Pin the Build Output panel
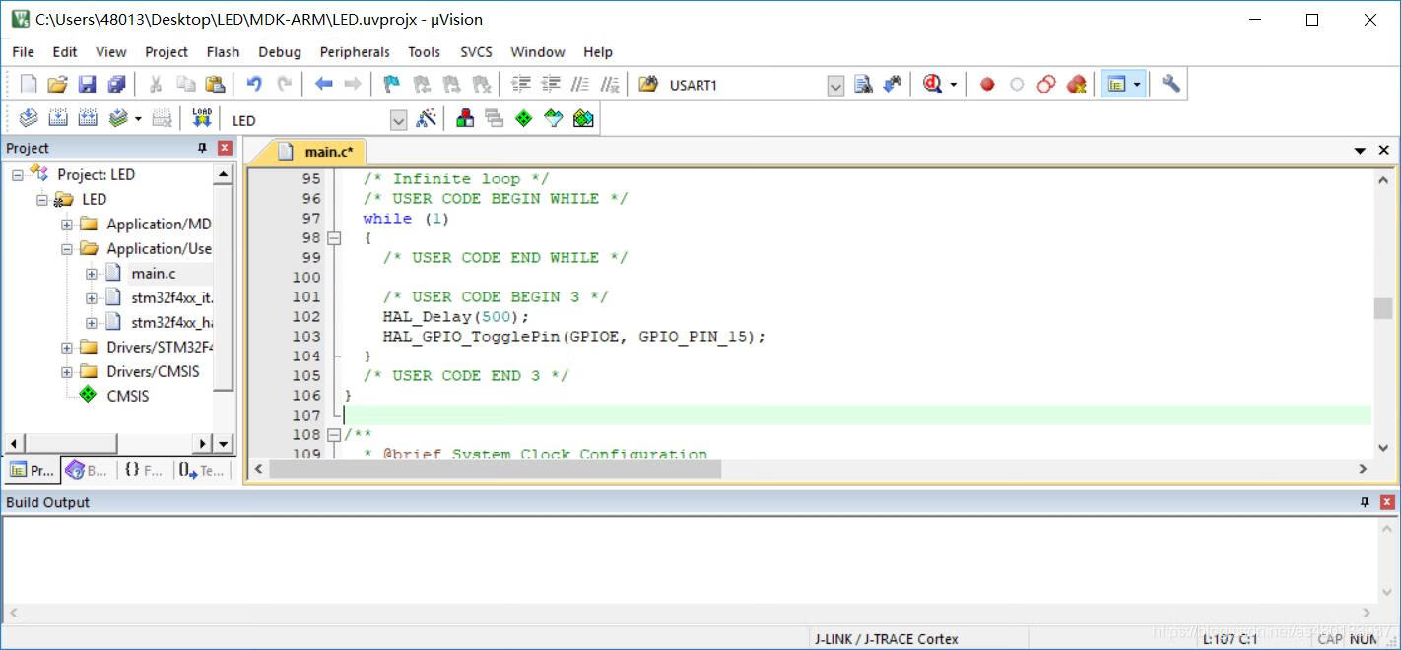Screen dimensions: 1401x650 coord(1365,502)
